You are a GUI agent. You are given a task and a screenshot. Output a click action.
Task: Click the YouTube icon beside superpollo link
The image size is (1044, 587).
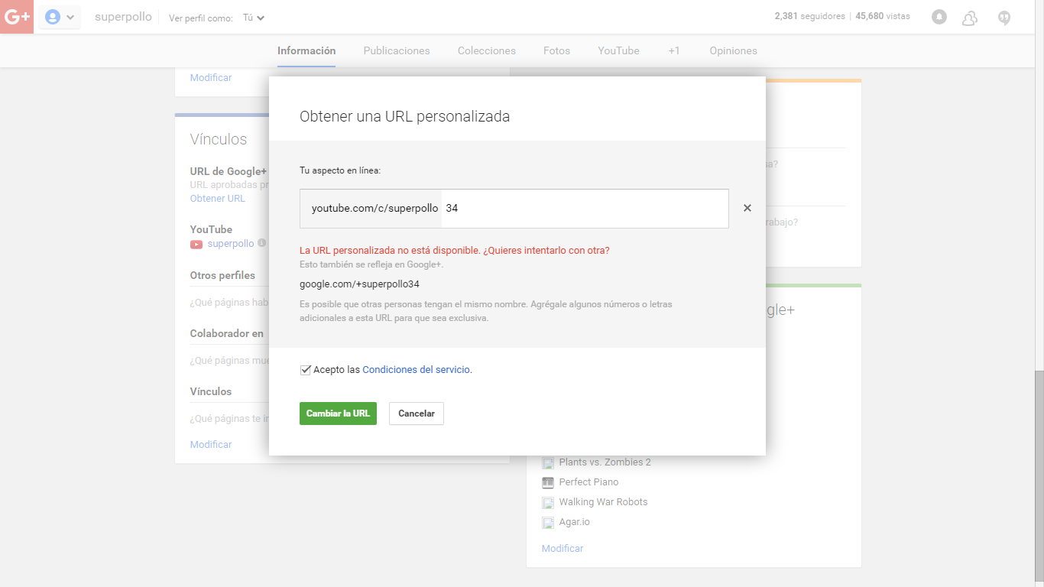coord(196,244)
